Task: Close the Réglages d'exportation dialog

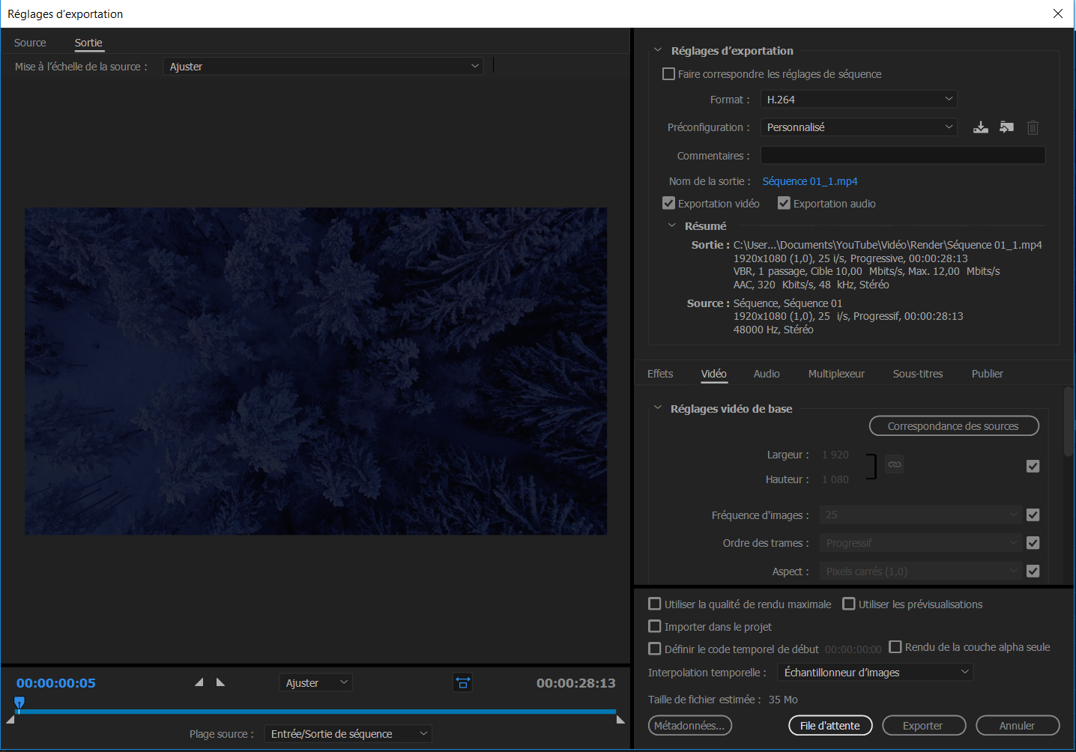Action: 1058,13
